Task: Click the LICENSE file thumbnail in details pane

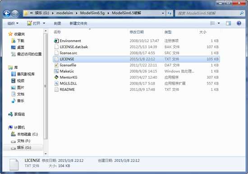Action: pyautogui.click(x=14, y=165)
